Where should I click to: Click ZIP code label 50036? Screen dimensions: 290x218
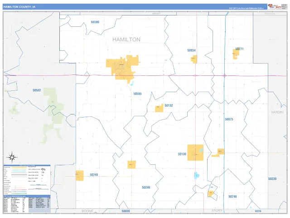pyautogui.click(x=126, y=211)
